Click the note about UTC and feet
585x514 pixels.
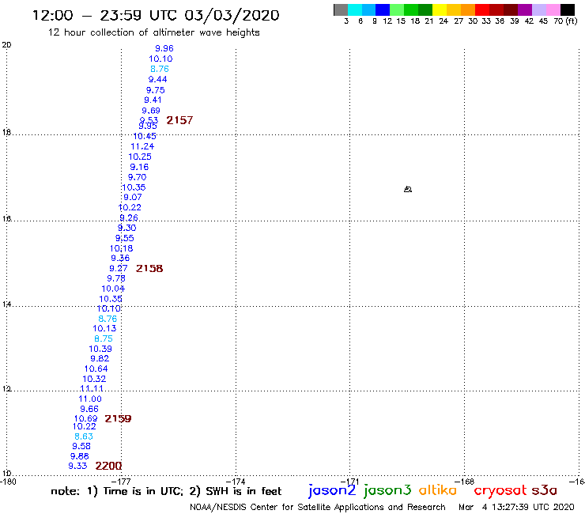coord(166,491)
